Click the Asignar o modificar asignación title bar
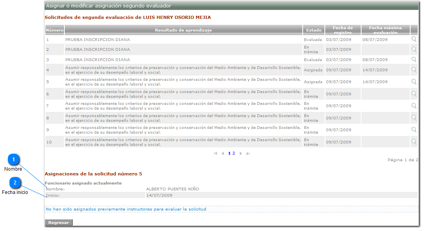This screenshot has height=231, width=424. 232,6
